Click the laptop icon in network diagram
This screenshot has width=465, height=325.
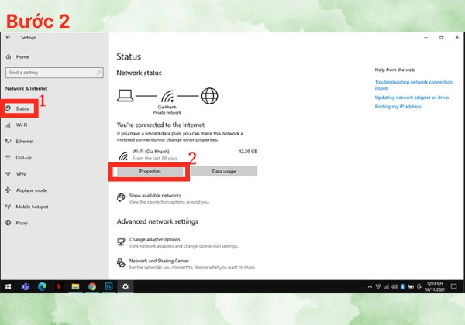point(125,96)
